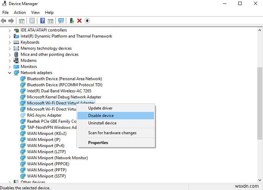Select WAN Miniport (IP) entry

[x=43, y=139]
